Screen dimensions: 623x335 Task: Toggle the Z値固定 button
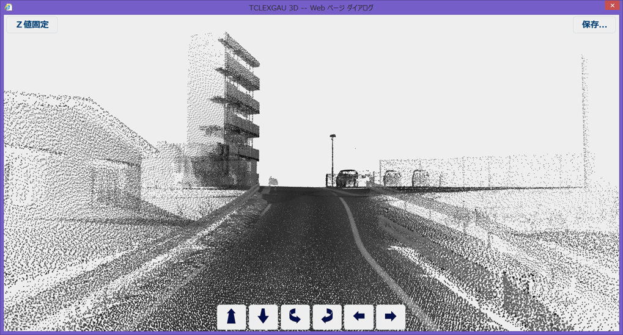click(32, 24)
